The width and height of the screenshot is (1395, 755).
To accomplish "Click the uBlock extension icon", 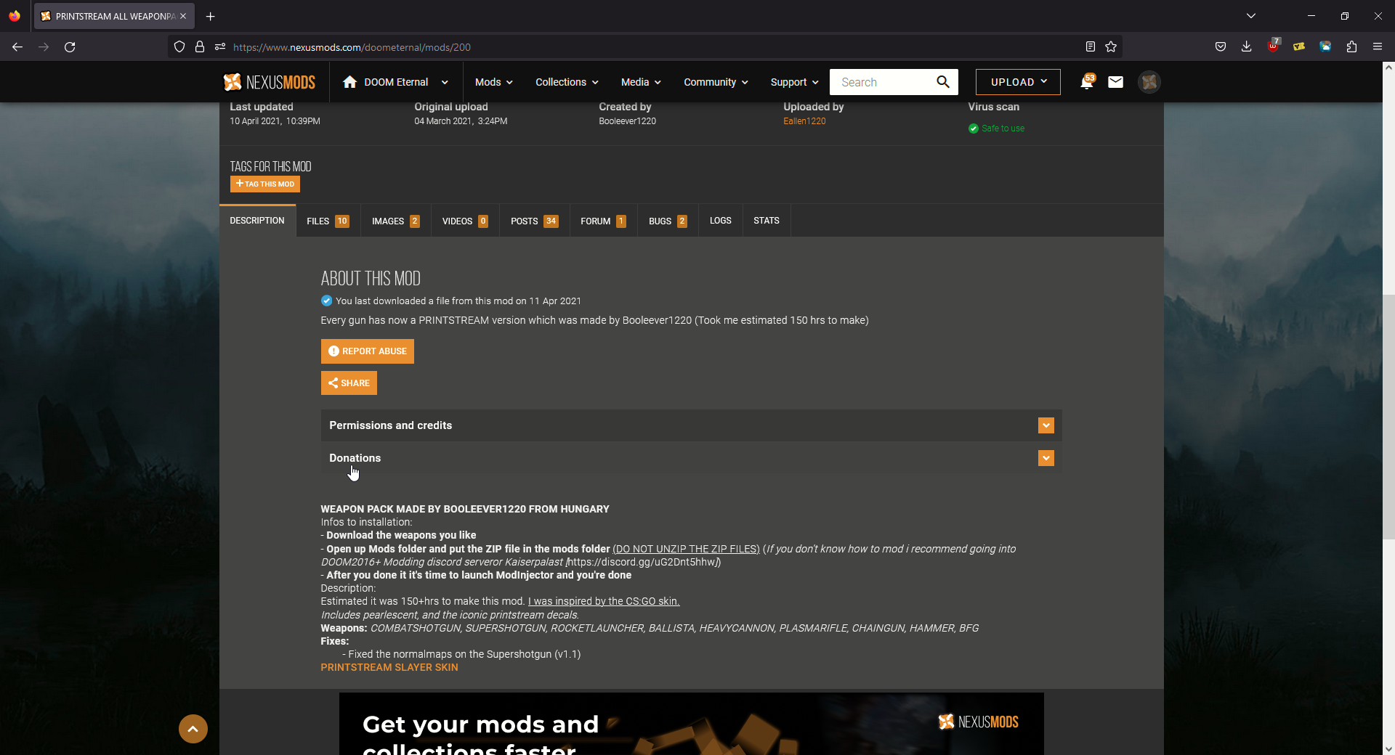I will 1273,47.
